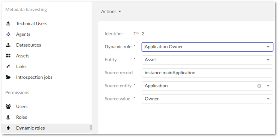Open the Source value dropdown arrow
The width and height of the screenshot is (278, 137).
click(268, 99)
